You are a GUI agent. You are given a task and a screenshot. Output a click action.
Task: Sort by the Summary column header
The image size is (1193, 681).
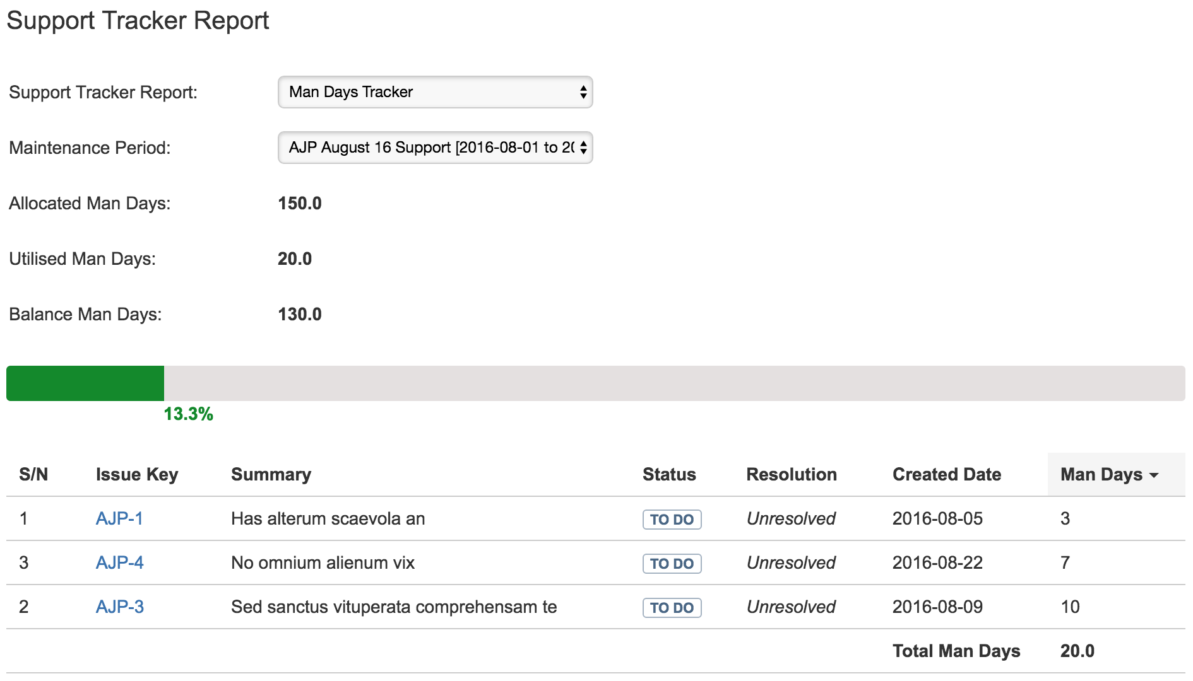point(271,474)
